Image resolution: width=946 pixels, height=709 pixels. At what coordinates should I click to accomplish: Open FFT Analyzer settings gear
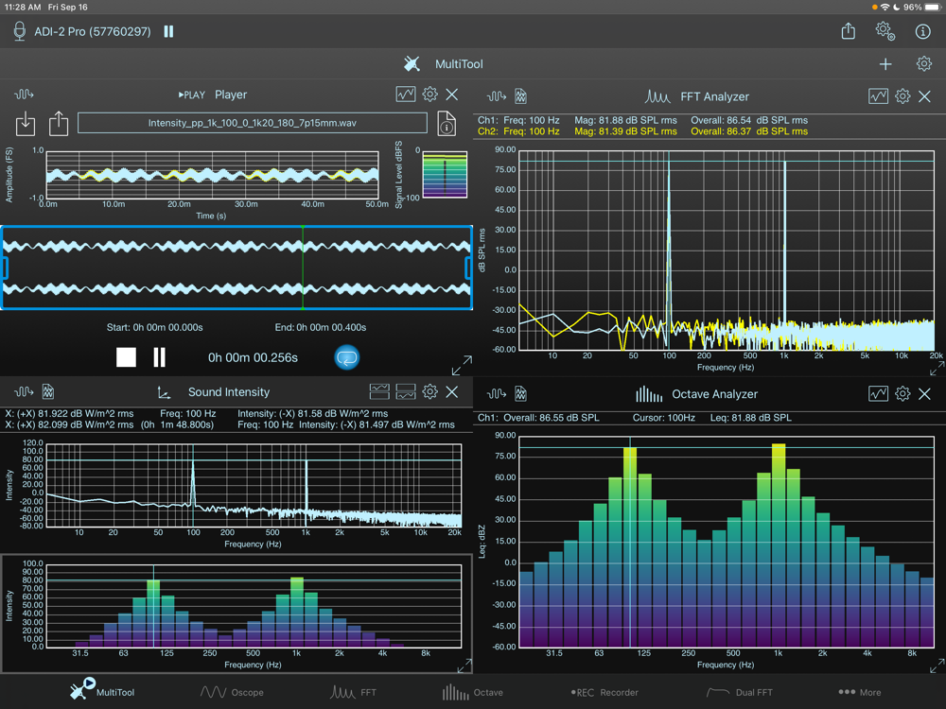point(902,96)
